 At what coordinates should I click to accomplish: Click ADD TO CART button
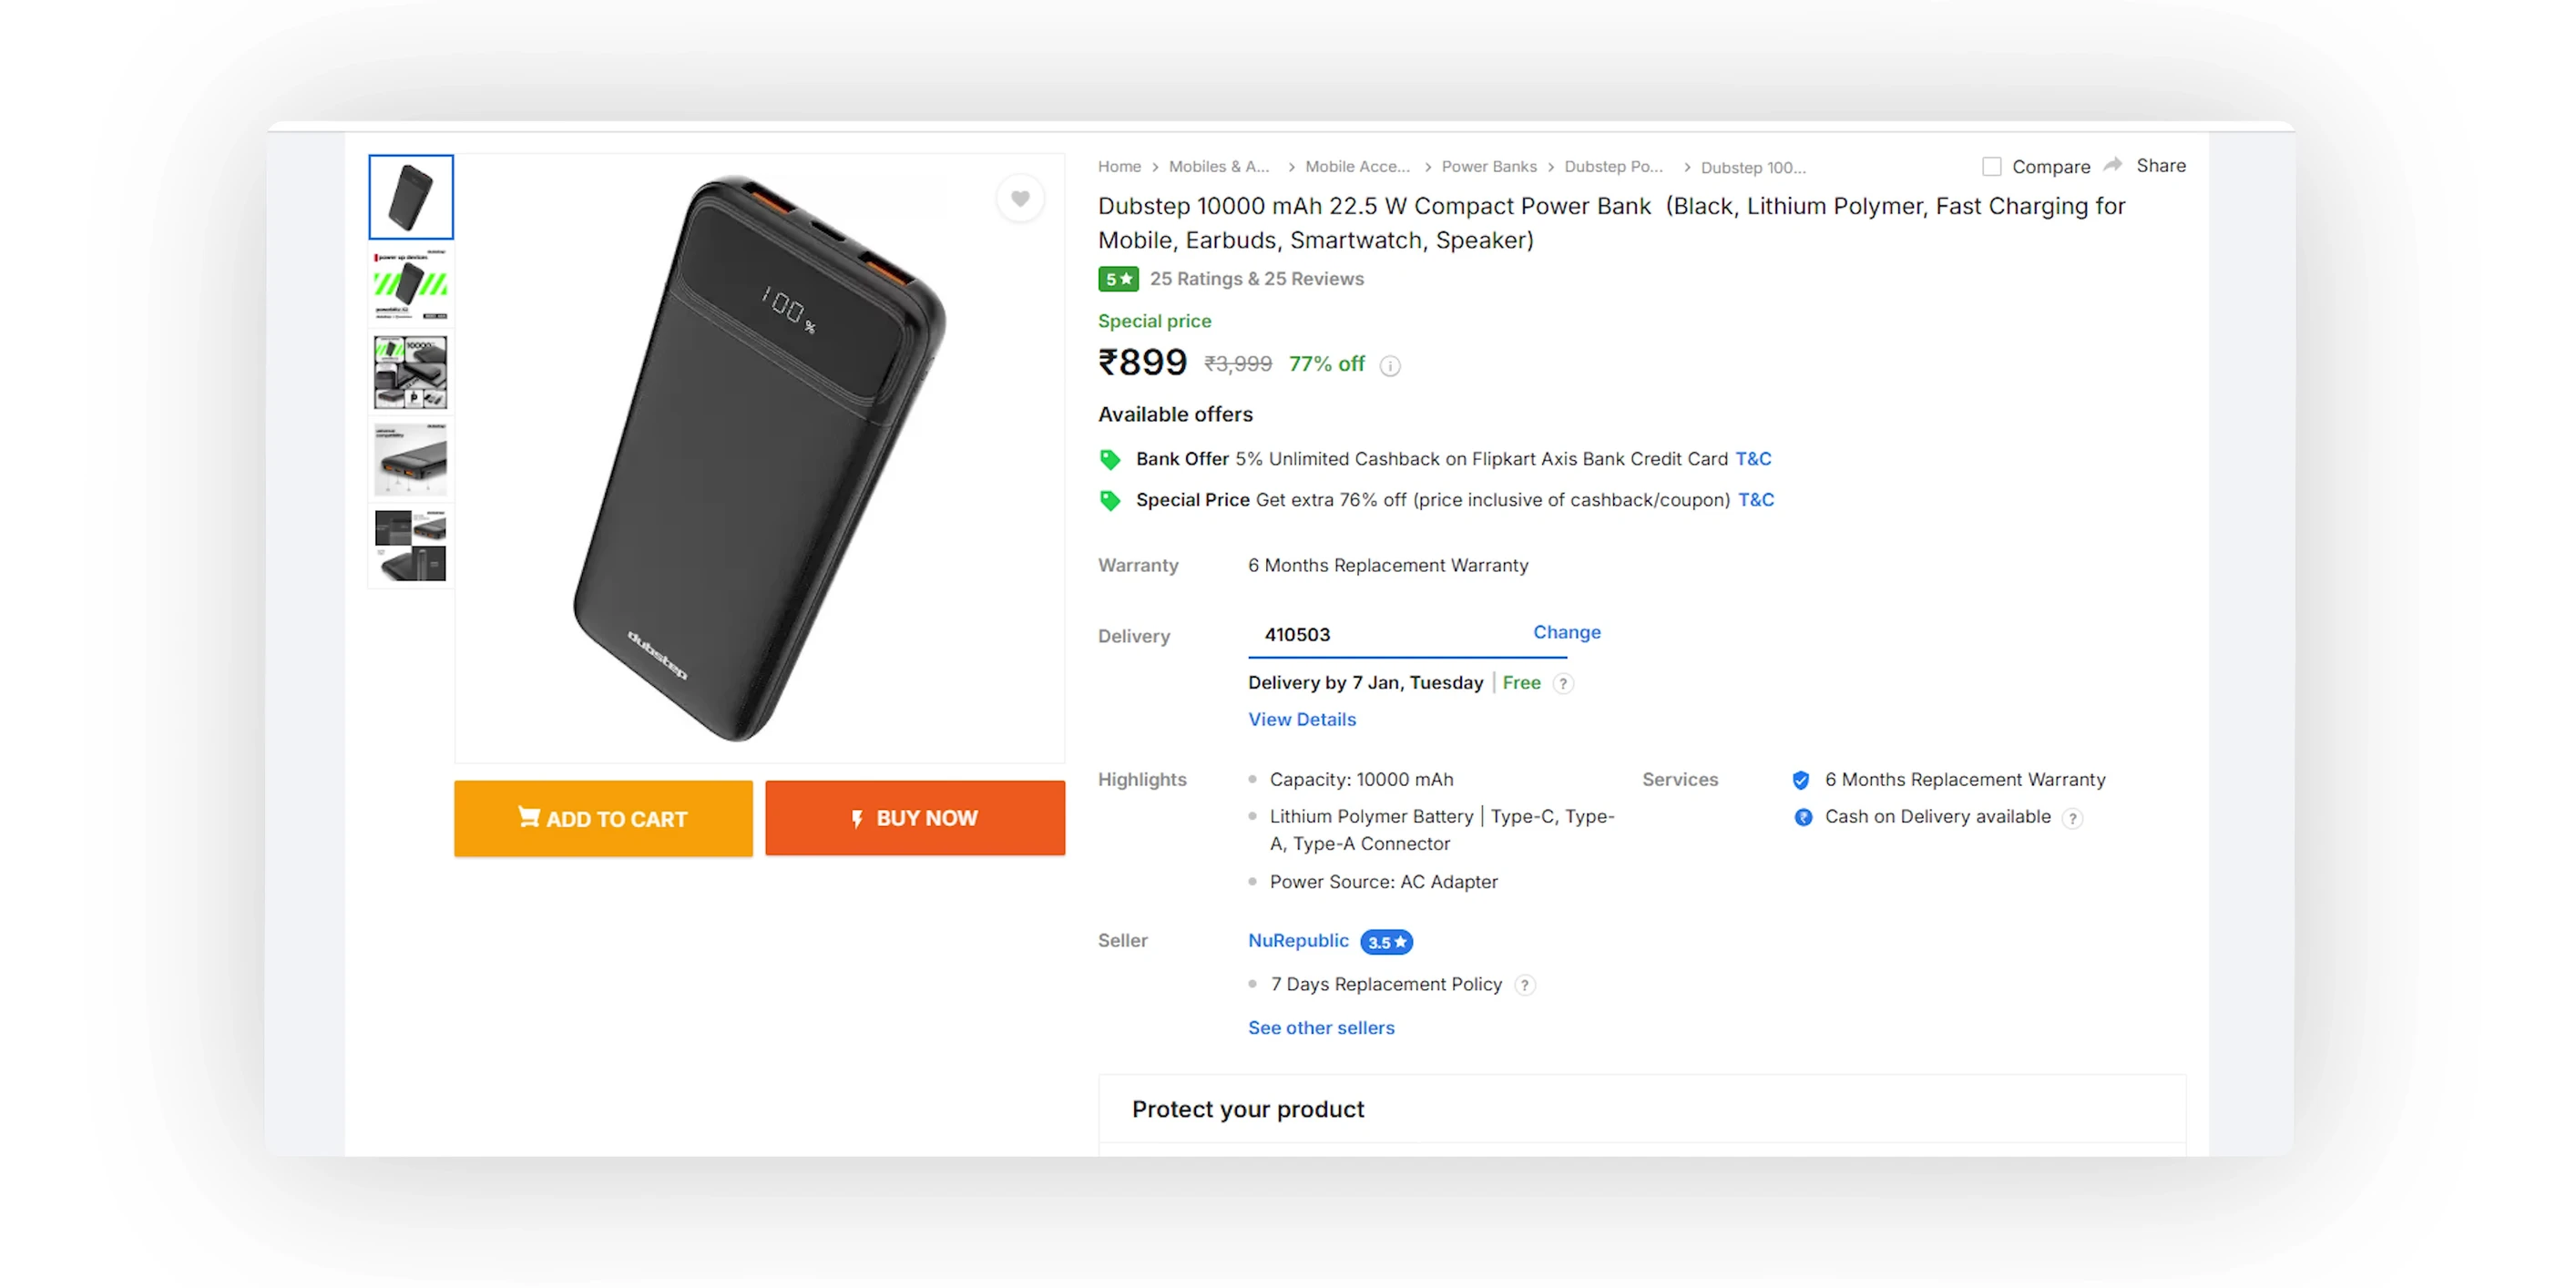[603, 818]
